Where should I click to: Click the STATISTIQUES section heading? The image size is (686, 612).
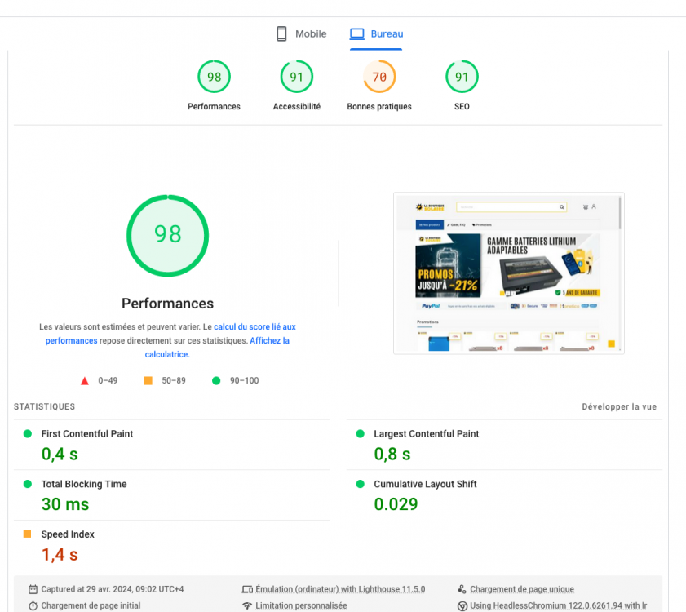tap(44, 406)
